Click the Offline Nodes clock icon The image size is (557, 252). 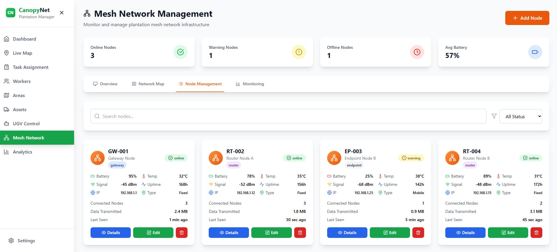[x=417, y=52]
